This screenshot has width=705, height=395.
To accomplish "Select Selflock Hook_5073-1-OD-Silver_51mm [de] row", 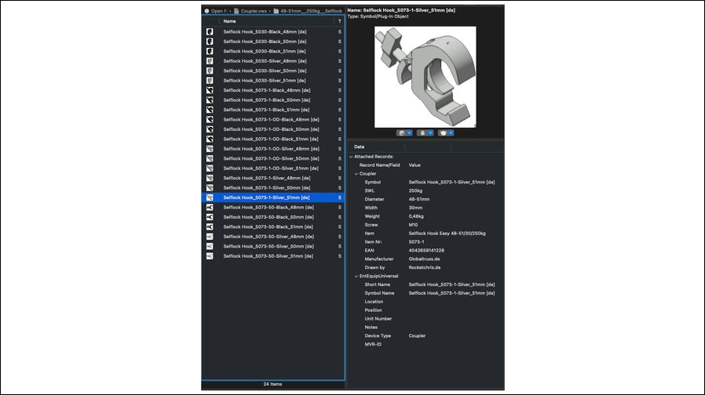I will coord(273,169).
